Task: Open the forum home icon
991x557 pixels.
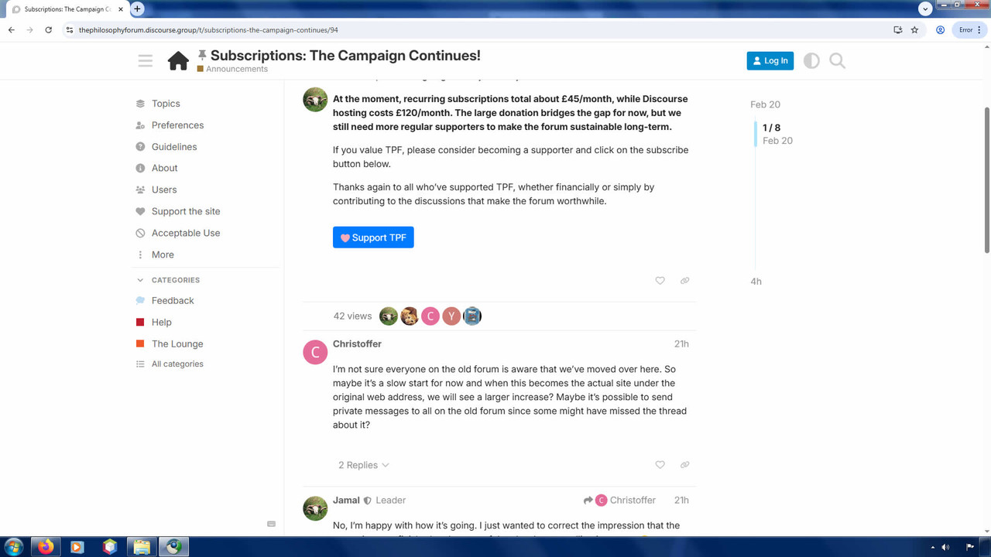Action: click(178, 60)
